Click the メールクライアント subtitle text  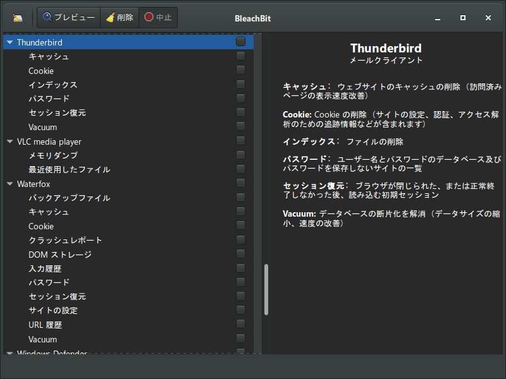click(x=386, y=60)
